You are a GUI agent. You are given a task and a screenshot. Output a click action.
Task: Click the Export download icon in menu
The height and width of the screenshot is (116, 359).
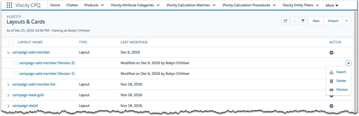(x=332, y=72)
